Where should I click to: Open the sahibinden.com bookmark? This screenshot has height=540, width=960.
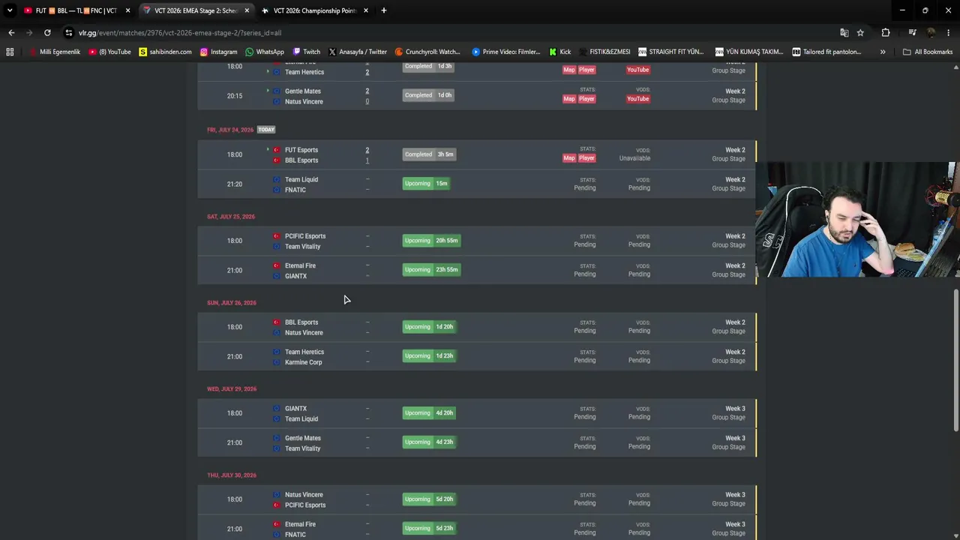point(166,52)
